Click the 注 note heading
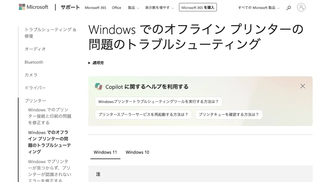This screenshot has height=182, width=324. tap(98, 174)
